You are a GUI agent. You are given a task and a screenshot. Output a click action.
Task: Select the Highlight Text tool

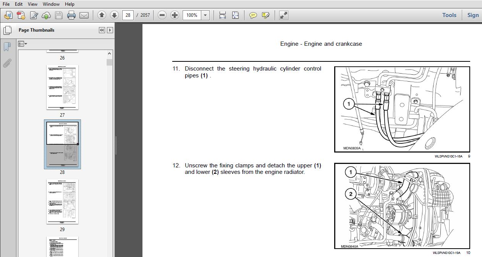pyautogui.click(x=266, y=15)
